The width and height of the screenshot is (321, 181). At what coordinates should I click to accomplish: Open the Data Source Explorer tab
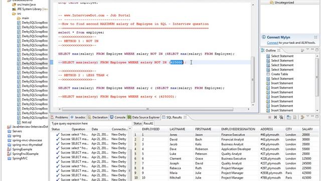click(x=143, y=117)
